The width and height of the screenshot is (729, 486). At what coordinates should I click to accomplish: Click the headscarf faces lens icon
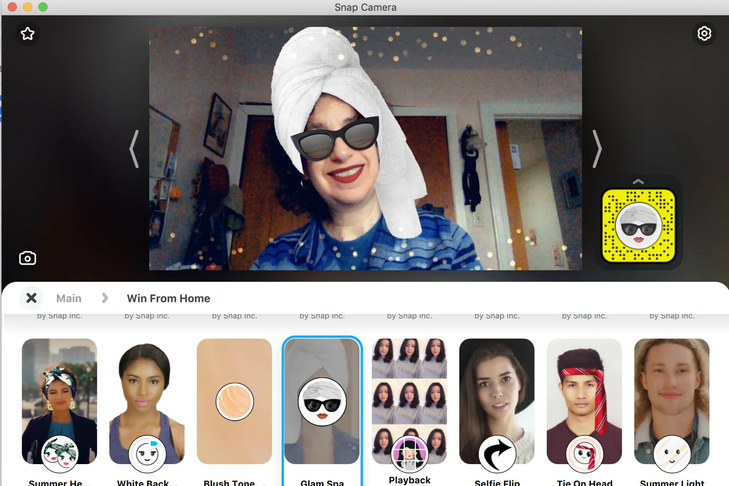(x=59, y=454)
